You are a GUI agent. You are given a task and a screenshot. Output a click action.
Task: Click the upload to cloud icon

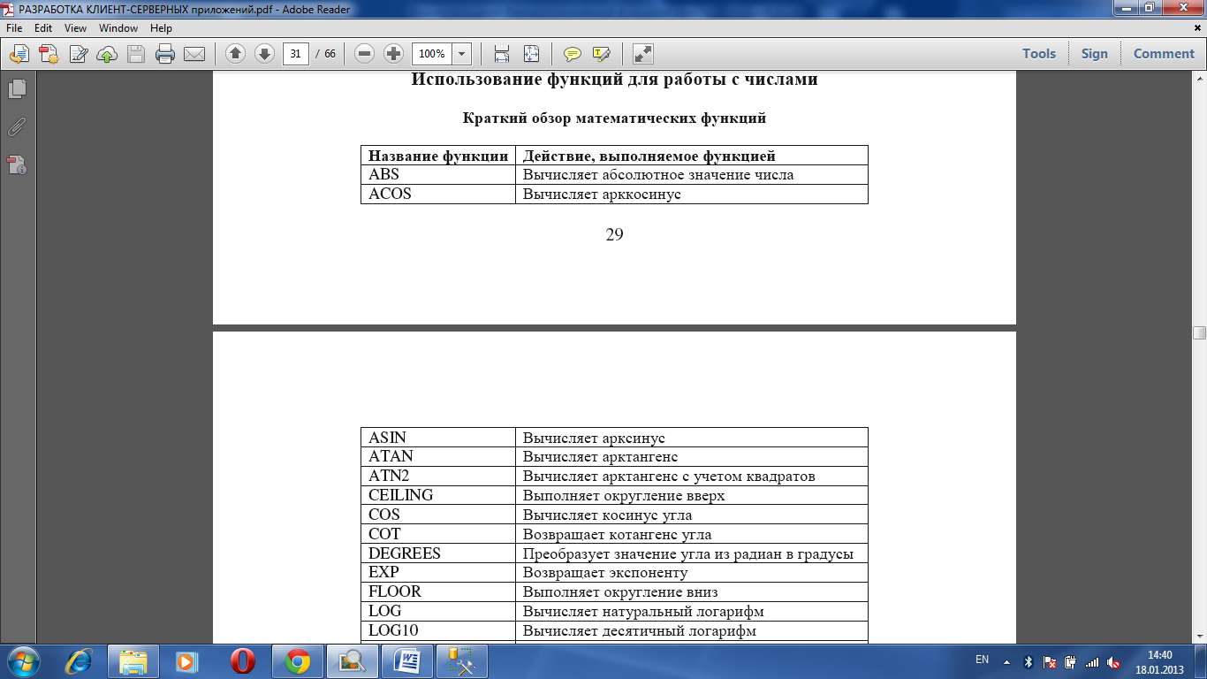pyautogui.click(x=107, y=54)
